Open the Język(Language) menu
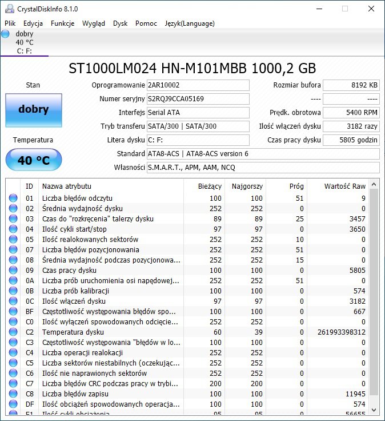Screen dimensions: 385x421 (190, 23)
